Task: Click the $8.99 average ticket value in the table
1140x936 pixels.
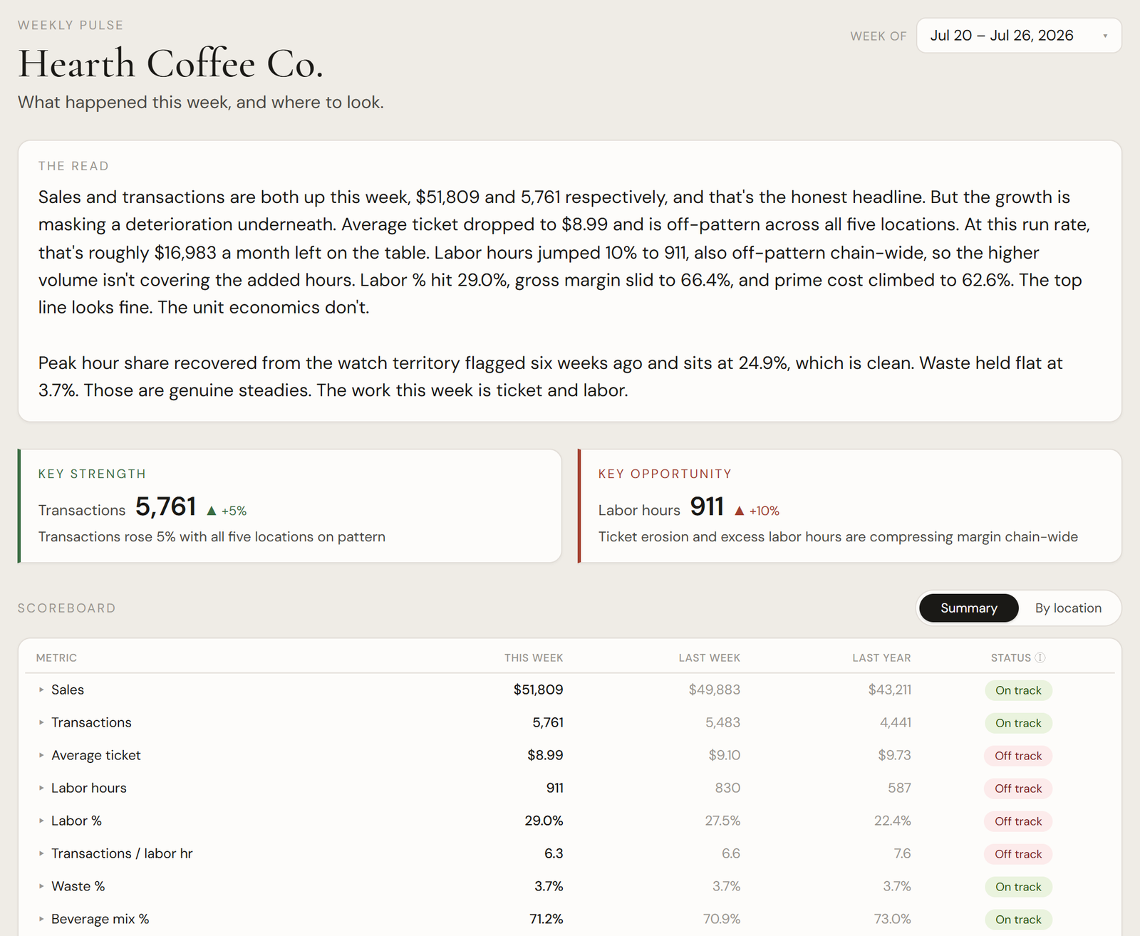Action: (545, 755)
